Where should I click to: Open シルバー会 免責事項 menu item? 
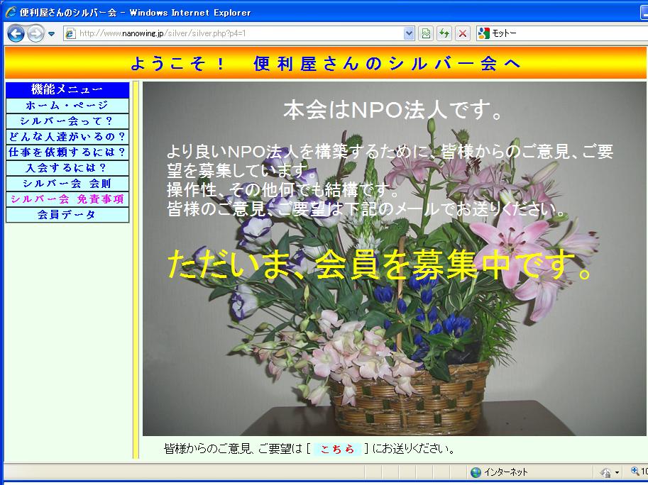(67, 199)
